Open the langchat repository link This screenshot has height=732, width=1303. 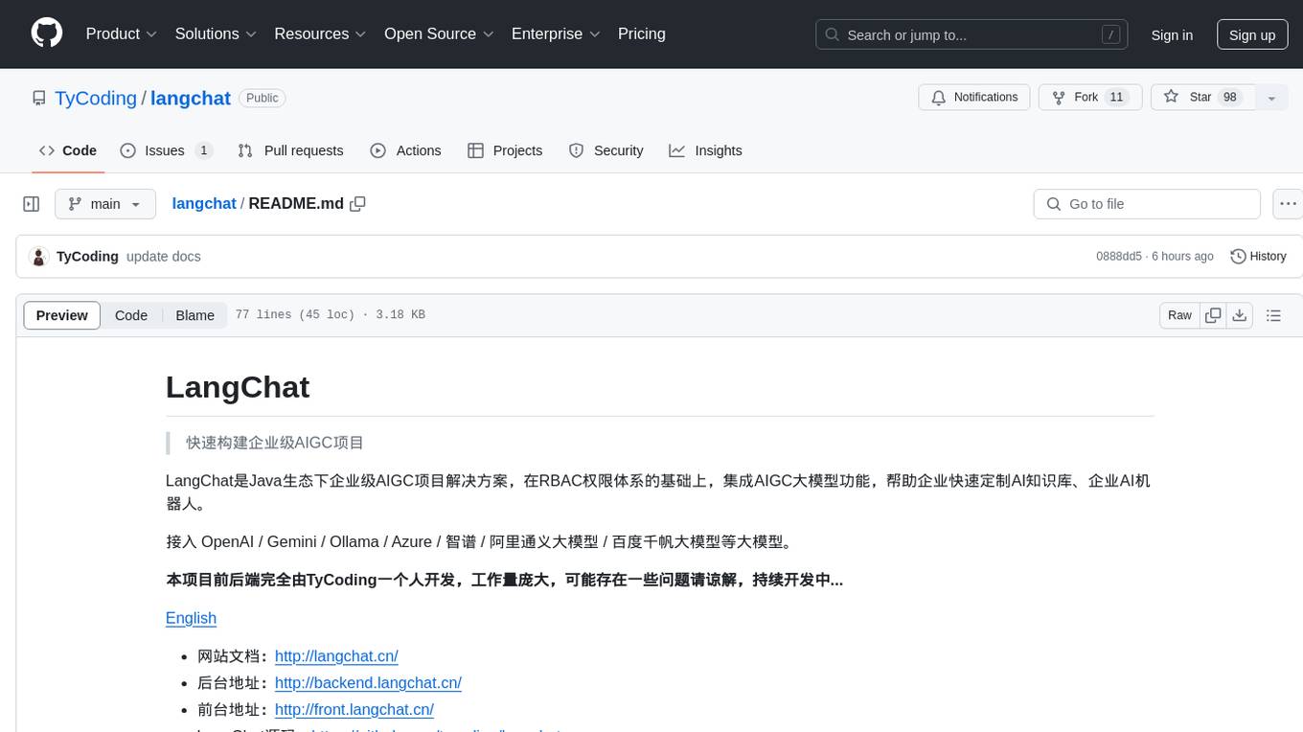pos(191,98)
